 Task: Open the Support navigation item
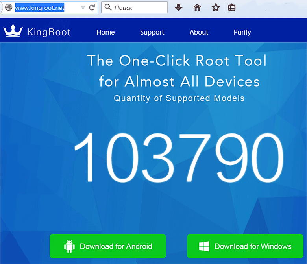point(152,33)
